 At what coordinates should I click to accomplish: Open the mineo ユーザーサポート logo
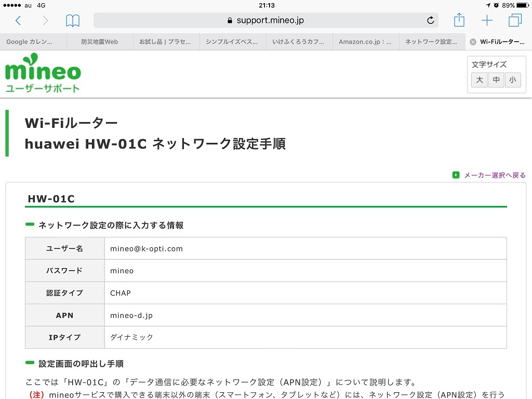click(x=43, y=73)
